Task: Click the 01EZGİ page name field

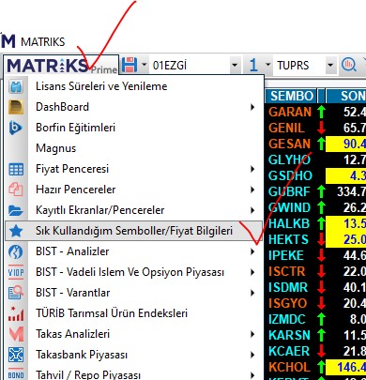Action: (190, 66)
